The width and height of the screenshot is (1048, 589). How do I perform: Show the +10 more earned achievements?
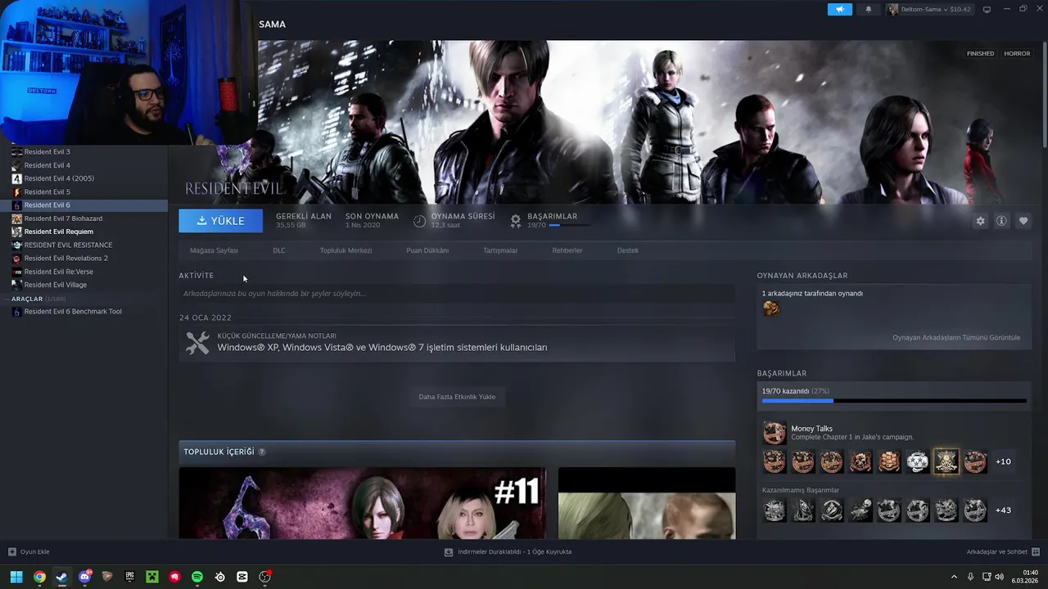pyautogui.click(x=1003, y=461)
